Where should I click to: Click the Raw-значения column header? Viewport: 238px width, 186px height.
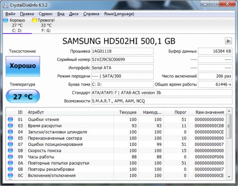pos(207,112)
